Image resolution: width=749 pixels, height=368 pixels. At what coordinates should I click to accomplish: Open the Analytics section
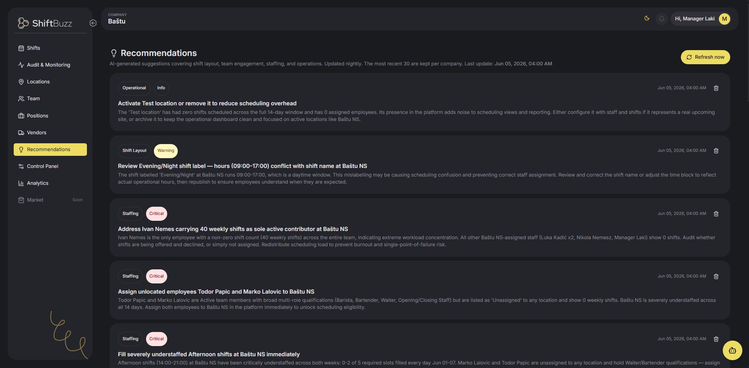[x=50, y=183]
